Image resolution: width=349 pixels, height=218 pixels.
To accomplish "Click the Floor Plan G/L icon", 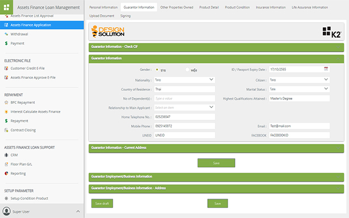I will [x=6, y=164].
